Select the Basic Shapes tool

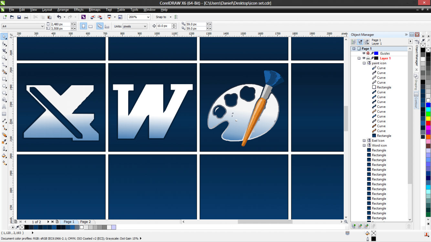coord(4,100)
